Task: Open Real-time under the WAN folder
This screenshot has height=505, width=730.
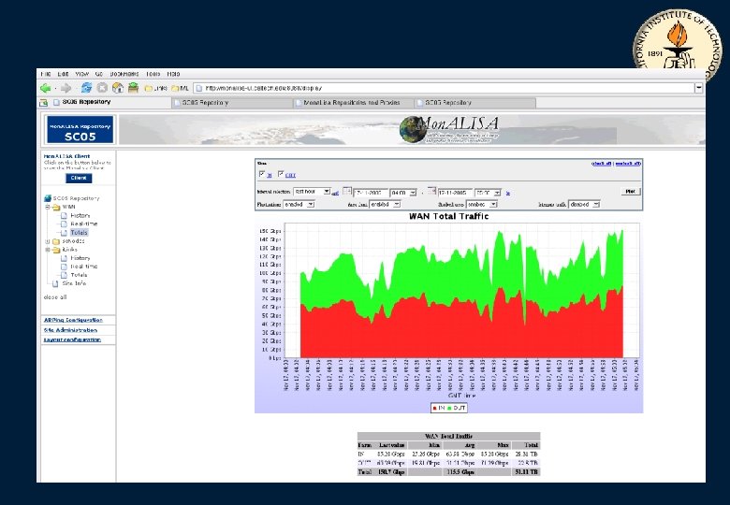Action: (84, 224)
